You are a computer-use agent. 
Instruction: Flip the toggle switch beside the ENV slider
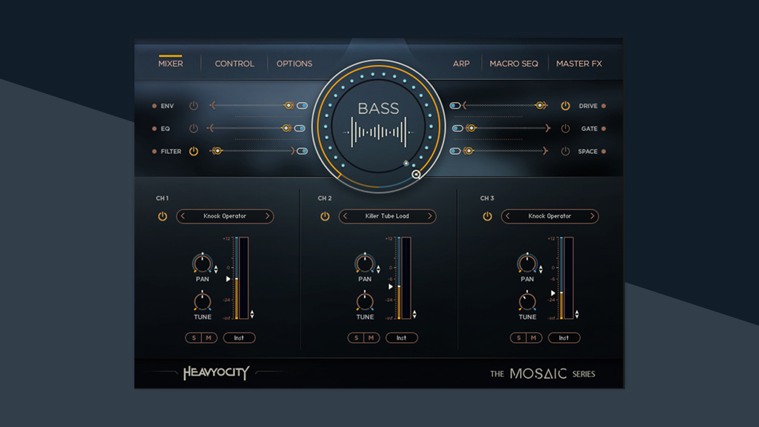coord(302,106)
